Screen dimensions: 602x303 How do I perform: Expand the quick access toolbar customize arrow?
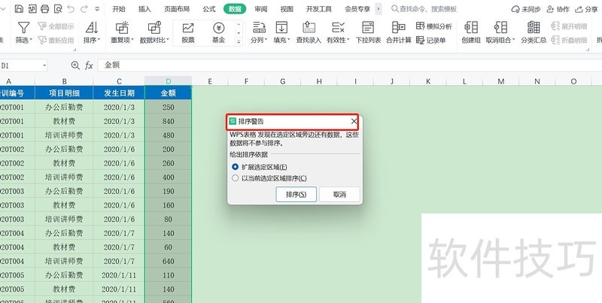97,9
